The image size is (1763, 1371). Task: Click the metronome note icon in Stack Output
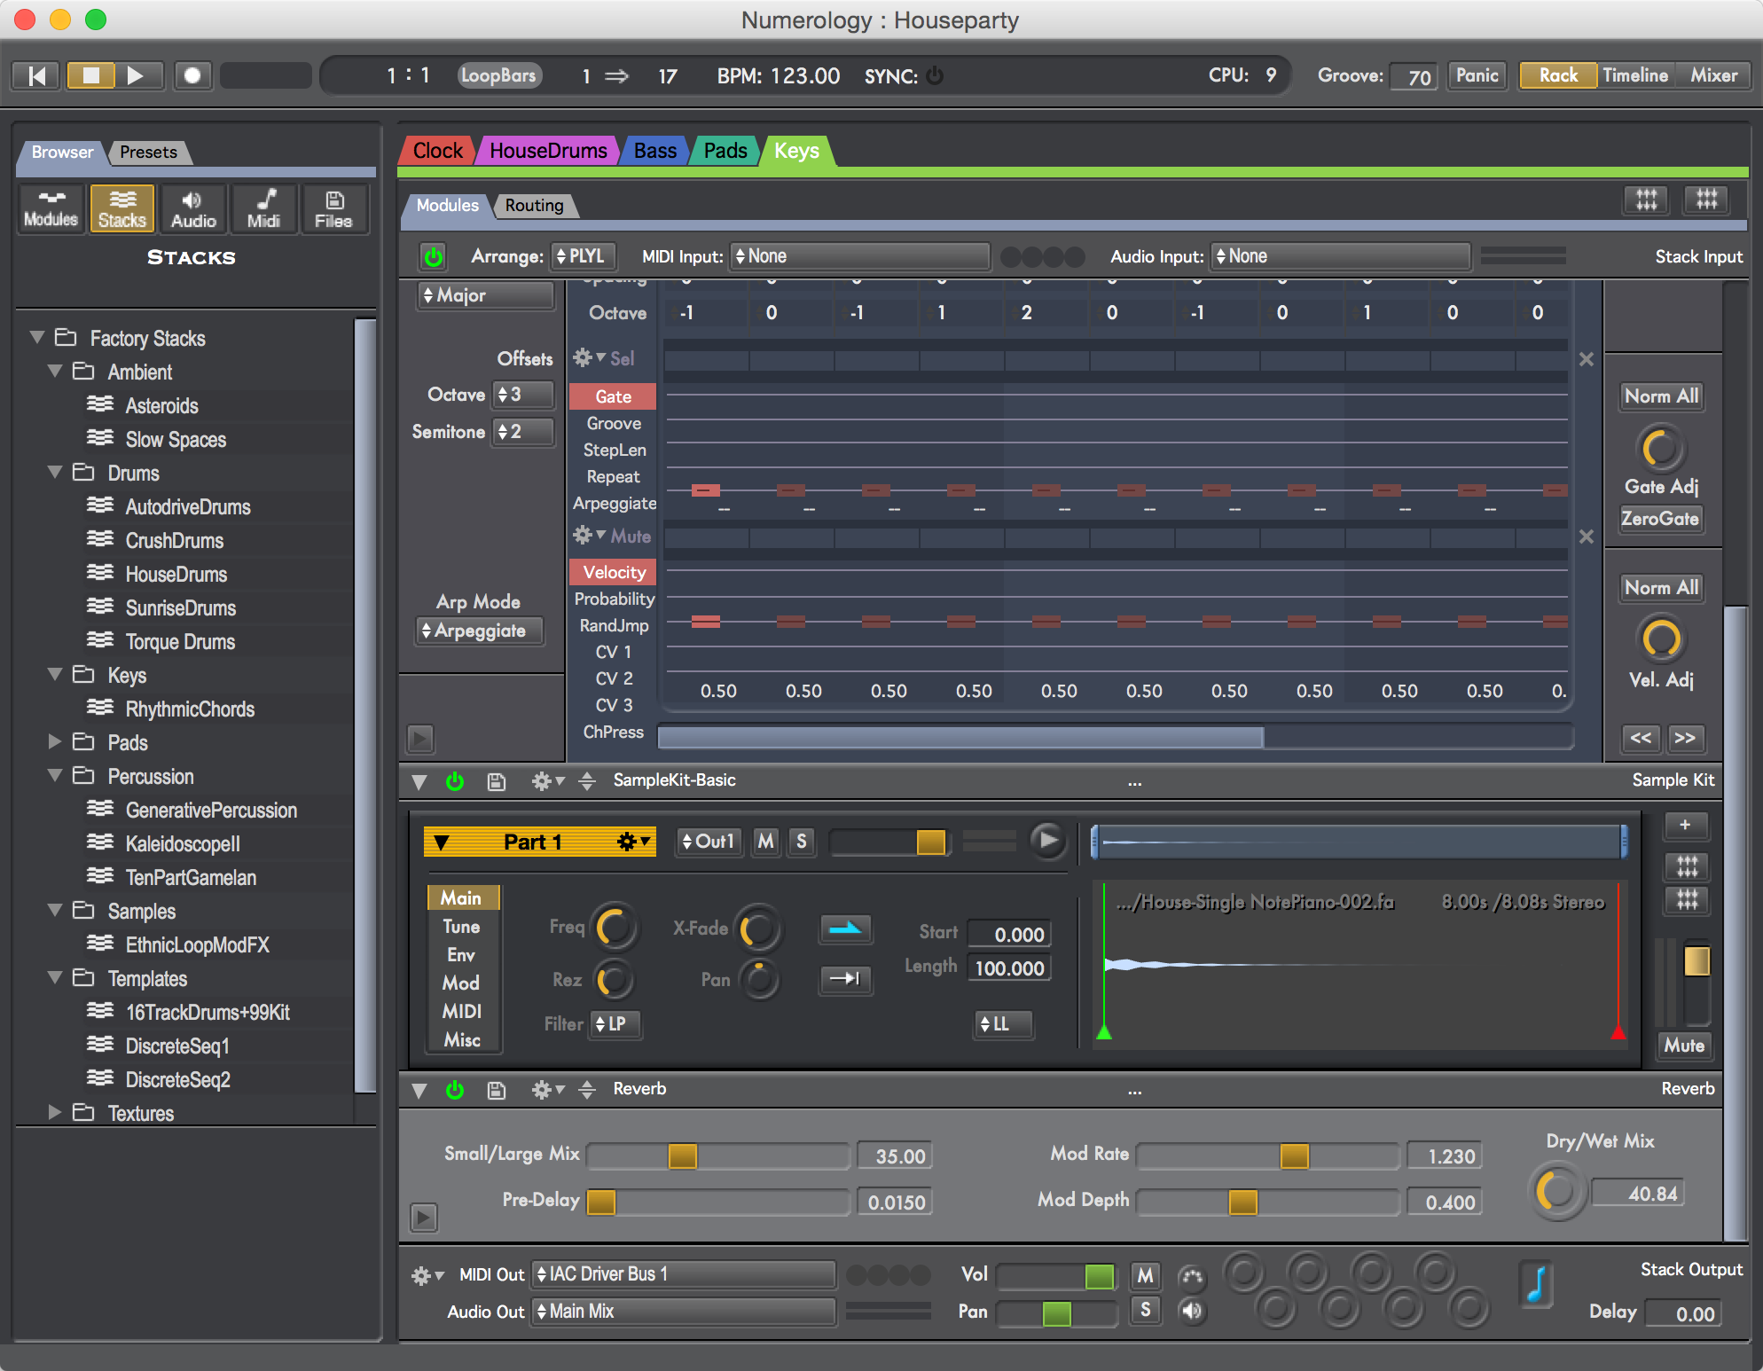1536,1284
